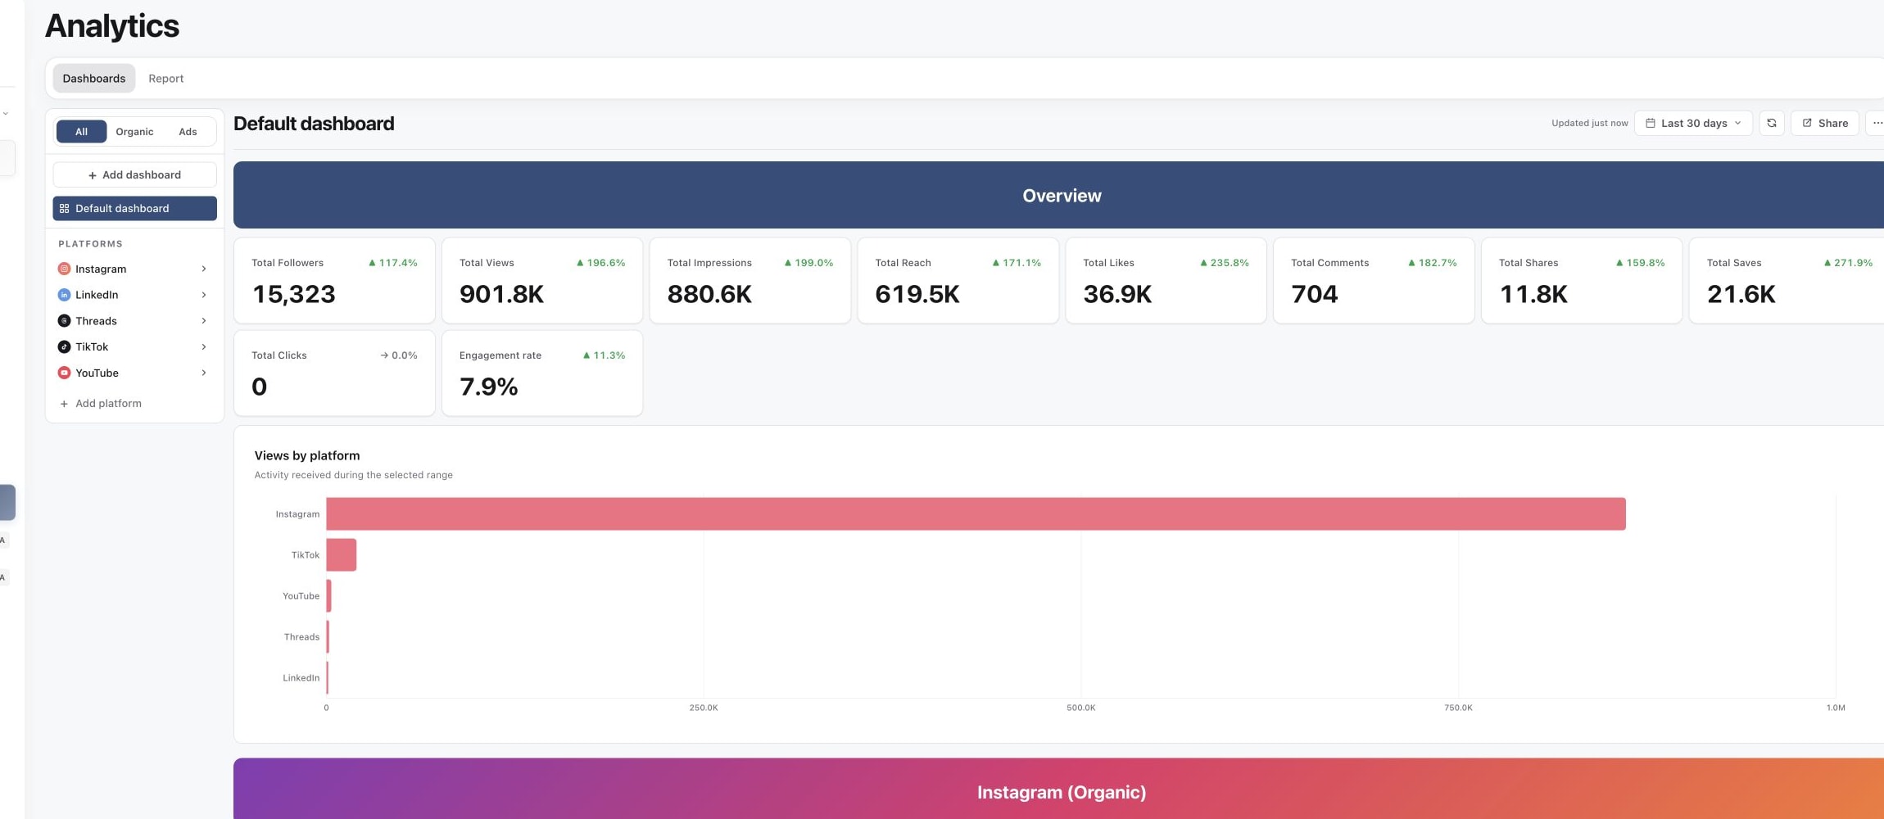Click the LinkedIn platform icon in sidebar

(64, 295)
